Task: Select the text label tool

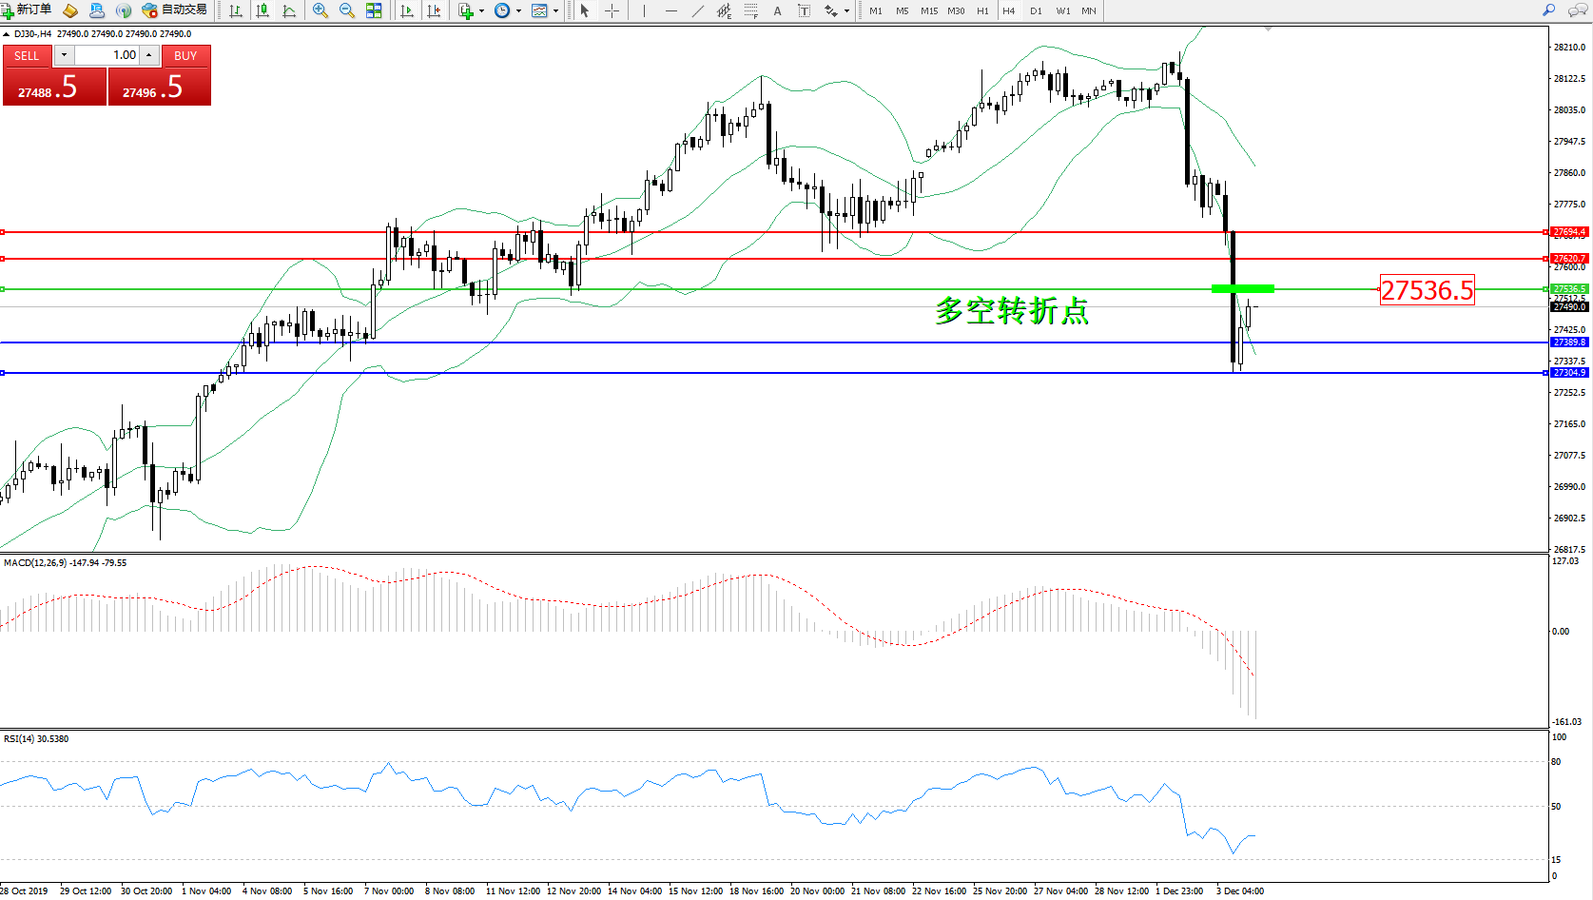Action: click(777, 10)
